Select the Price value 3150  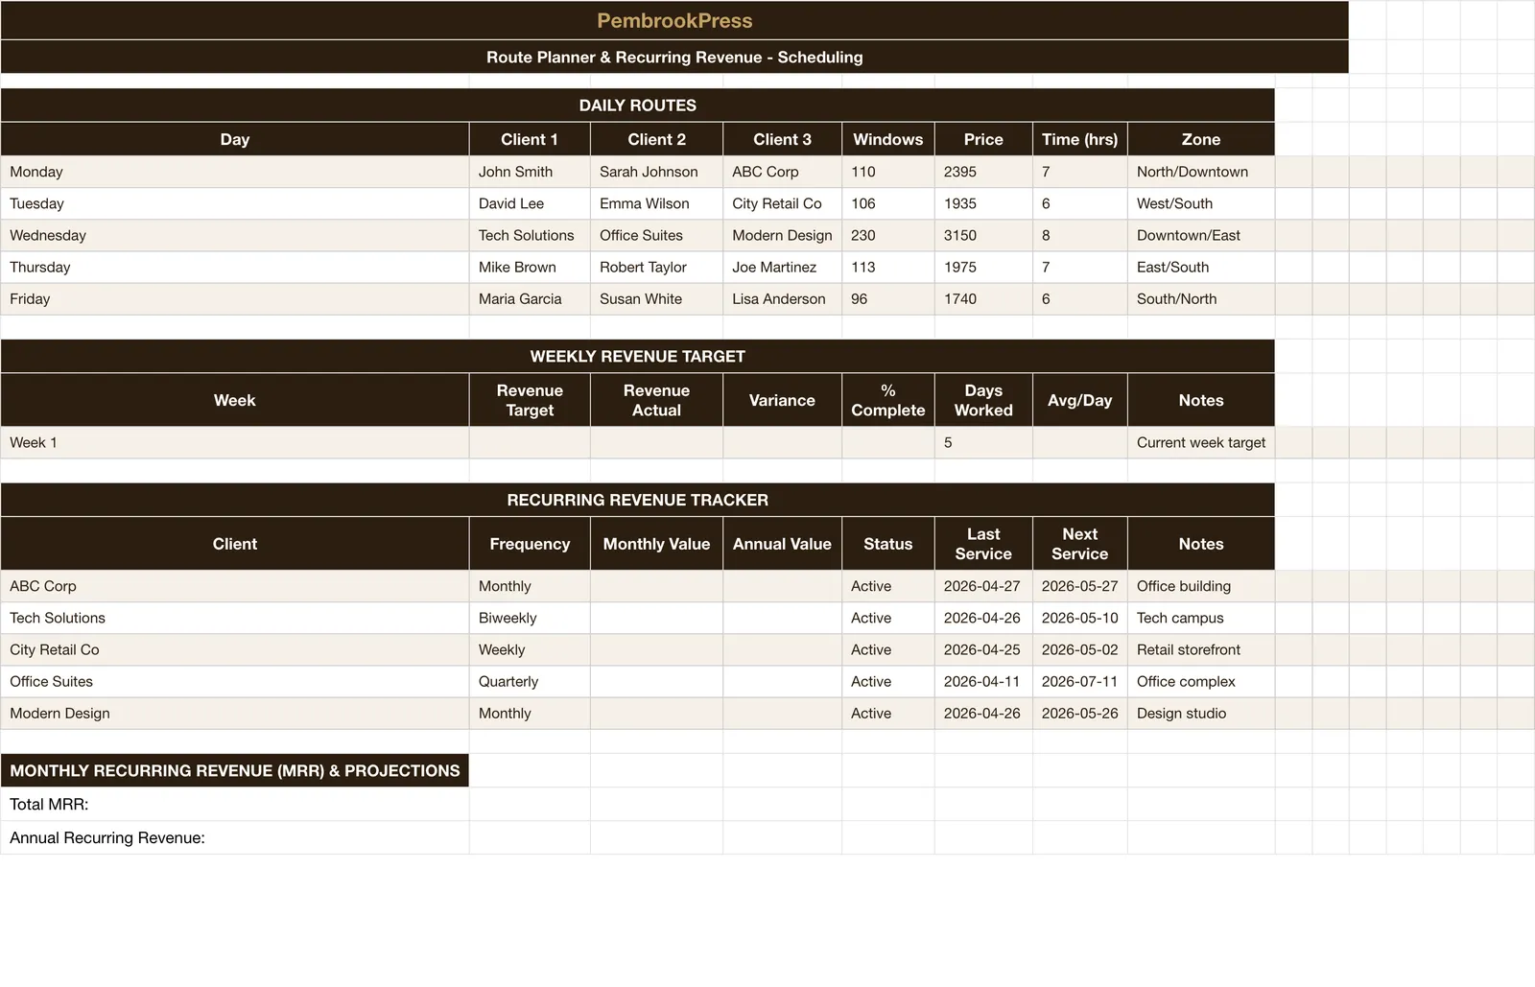pyautogui.click(x=983, y=235)
